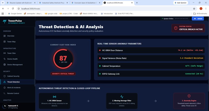The image size is (209, 111).
Task: Click the AV Admin button
Action: pos(198,18)
